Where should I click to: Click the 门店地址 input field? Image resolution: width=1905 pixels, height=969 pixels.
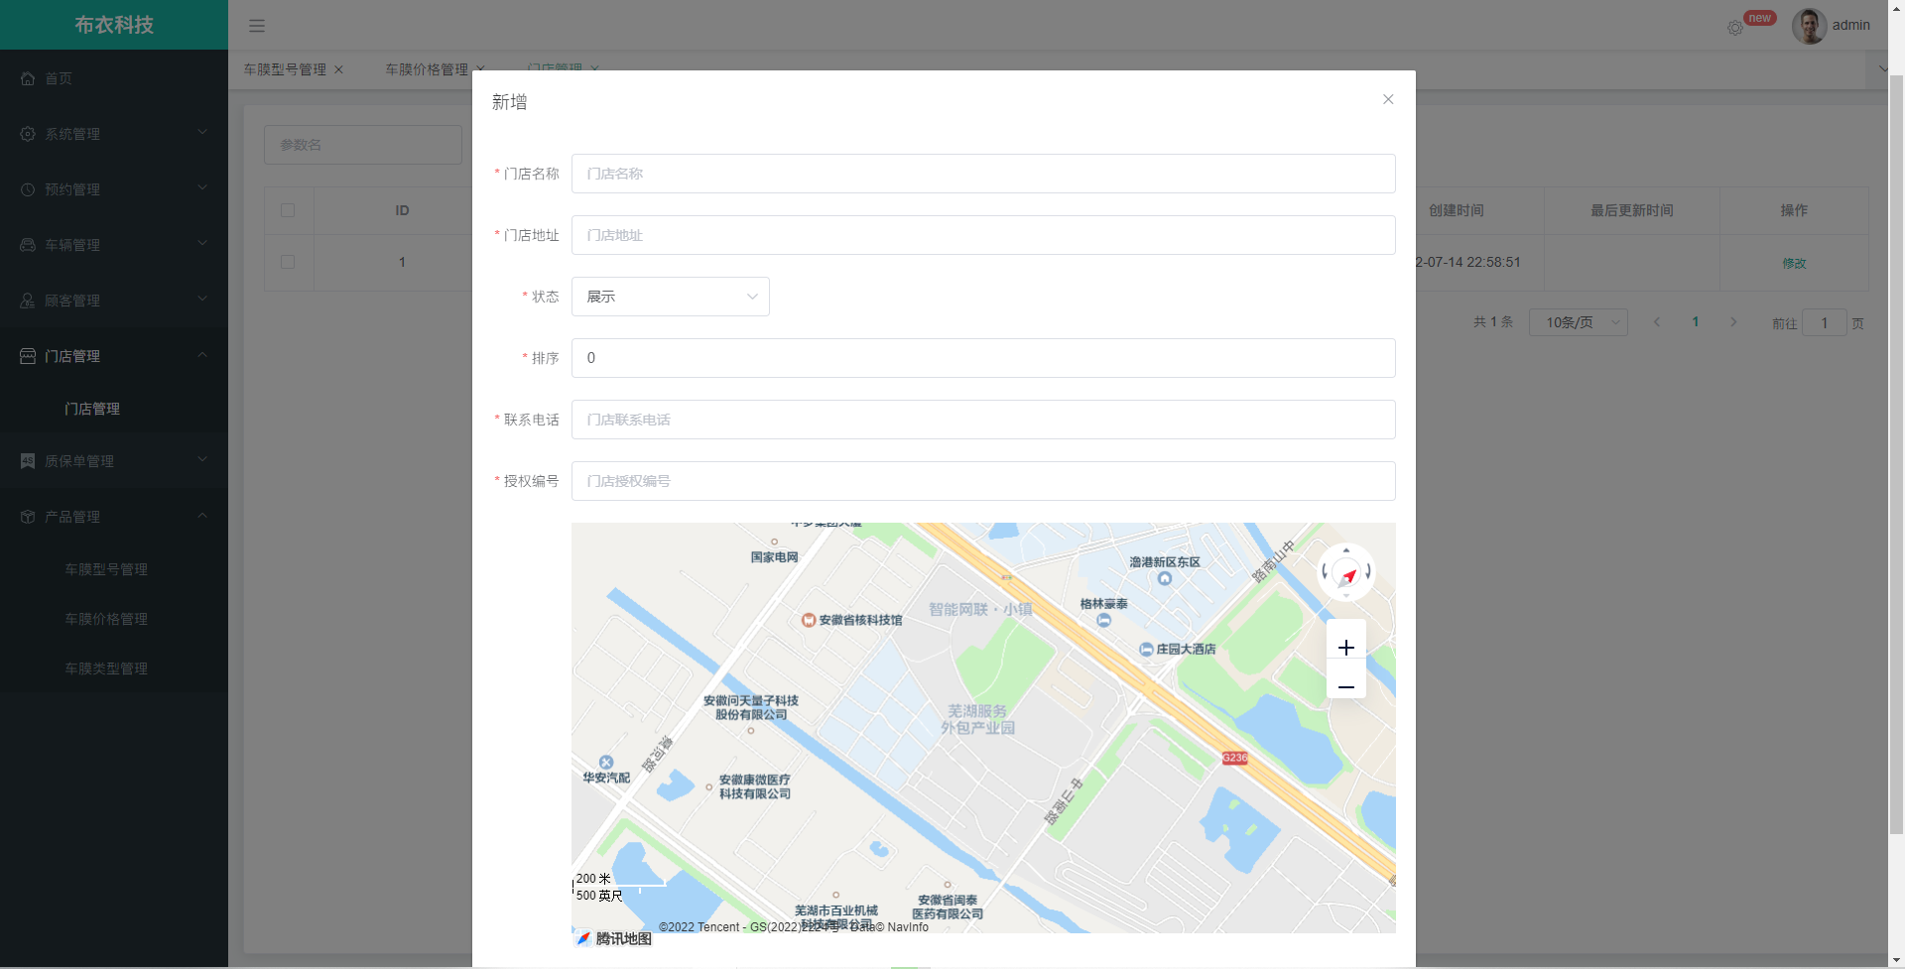(x=983, y=235)
